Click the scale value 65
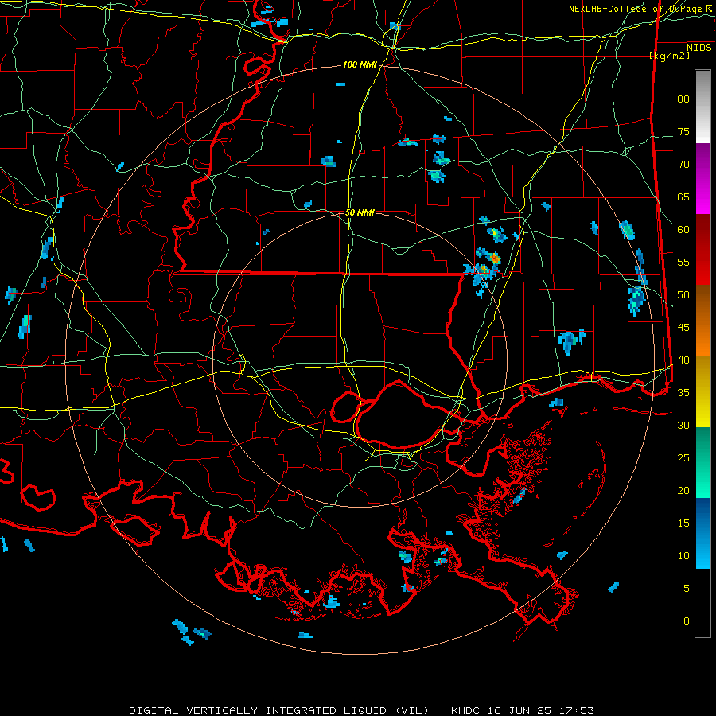The width and height of the screenshot is (716, 716). point(683,197)
